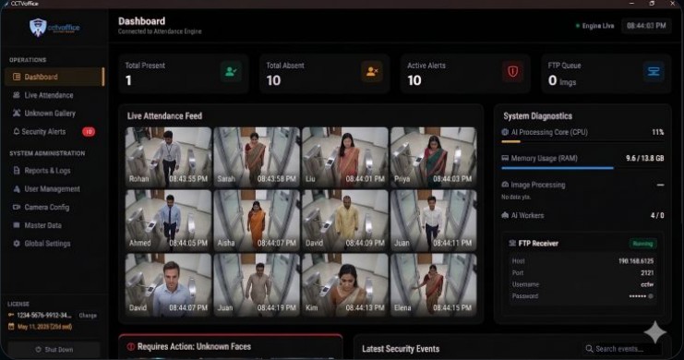Click the Shut Down button
This screenshot has width=684, height=360.
(x=54, y=350)
